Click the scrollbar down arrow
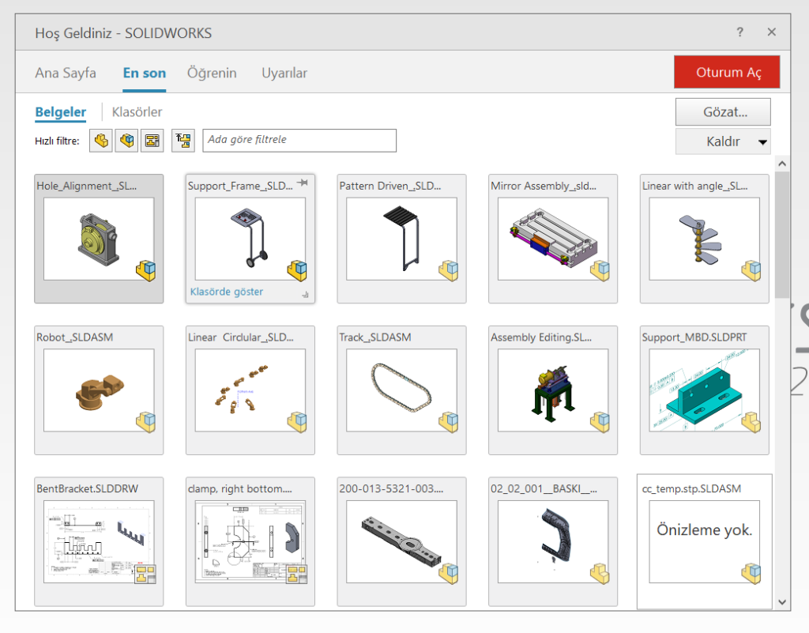The image size is (809, 633). [782, 601]
